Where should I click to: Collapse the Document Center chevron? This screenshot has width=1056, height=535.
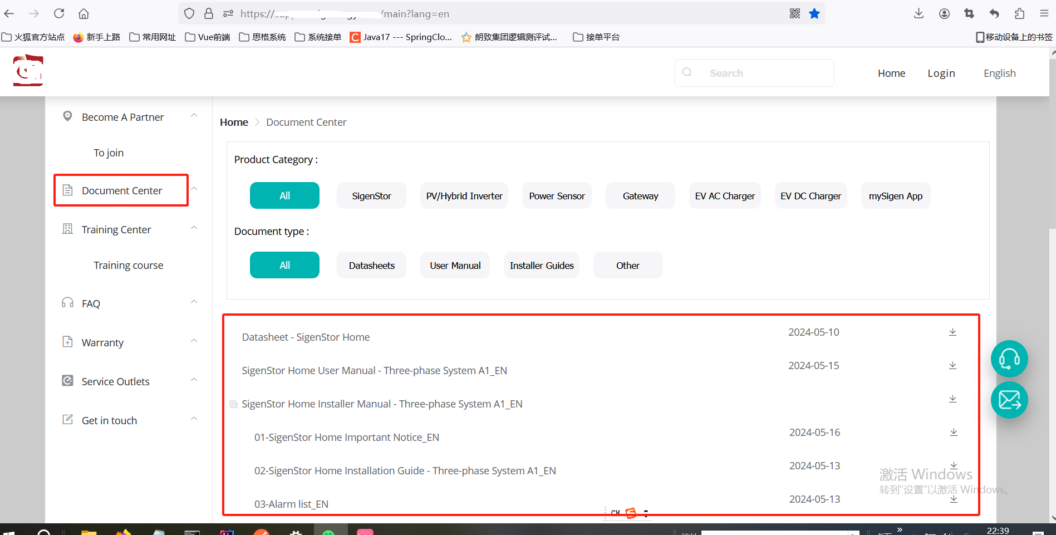coord(194,189)
